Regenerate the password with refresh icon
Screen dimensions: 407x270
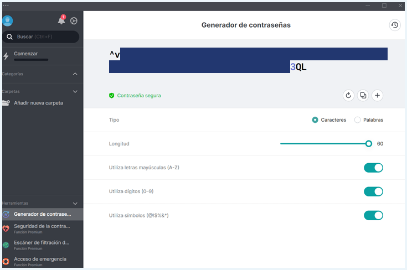[348, 96]
